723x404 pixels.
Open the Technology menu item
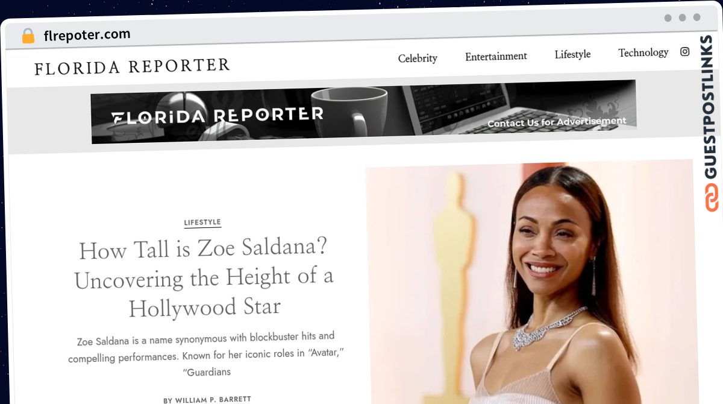coord(643,52)
